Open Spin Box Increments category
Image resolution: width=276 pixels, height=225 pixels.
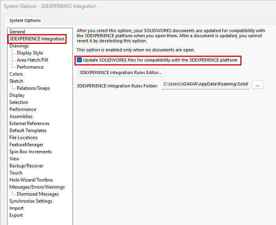point(31,152)
